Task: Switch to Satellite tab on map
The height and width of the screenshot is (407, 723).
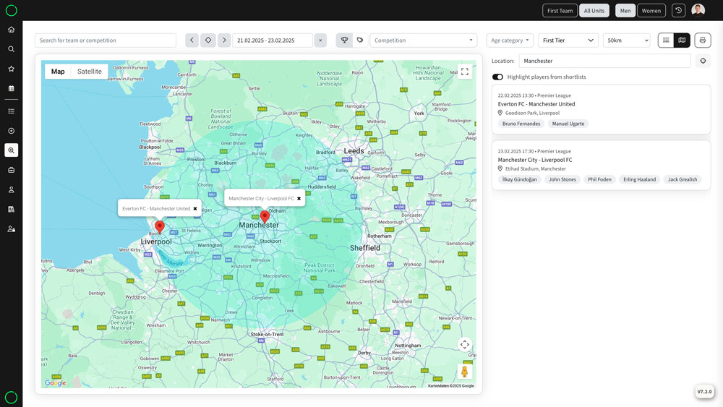Action: 90,72
